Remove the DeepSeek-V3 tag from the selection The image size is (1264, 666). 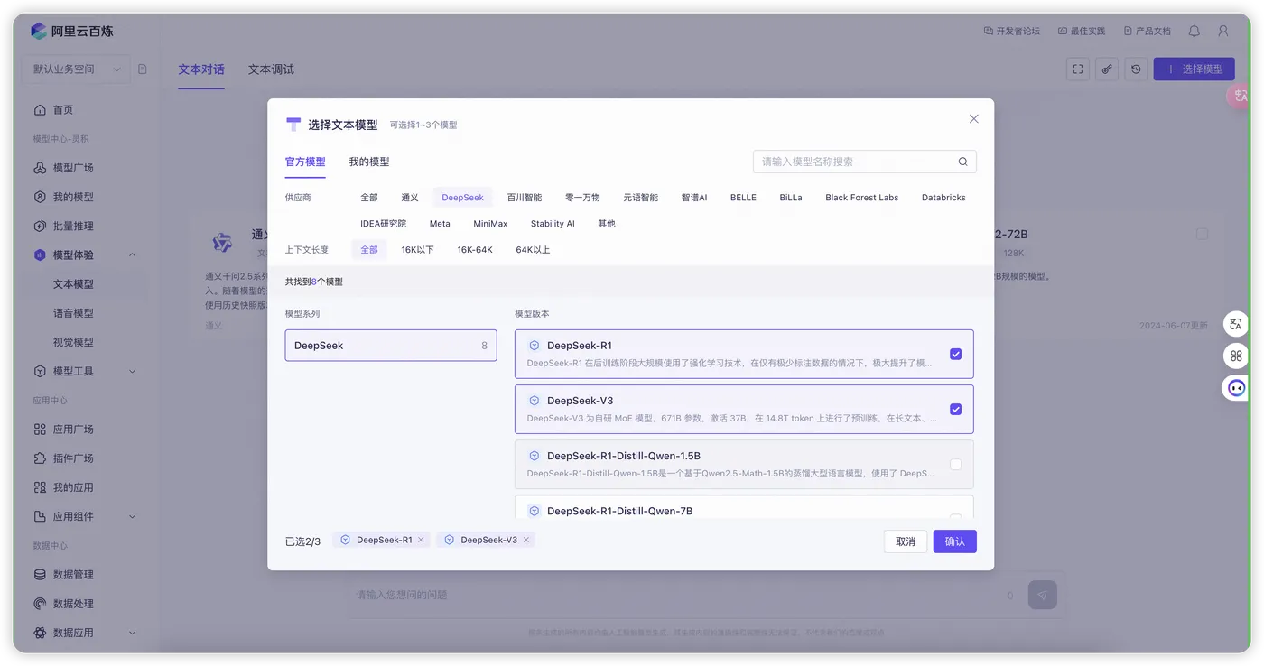(526, 540)
